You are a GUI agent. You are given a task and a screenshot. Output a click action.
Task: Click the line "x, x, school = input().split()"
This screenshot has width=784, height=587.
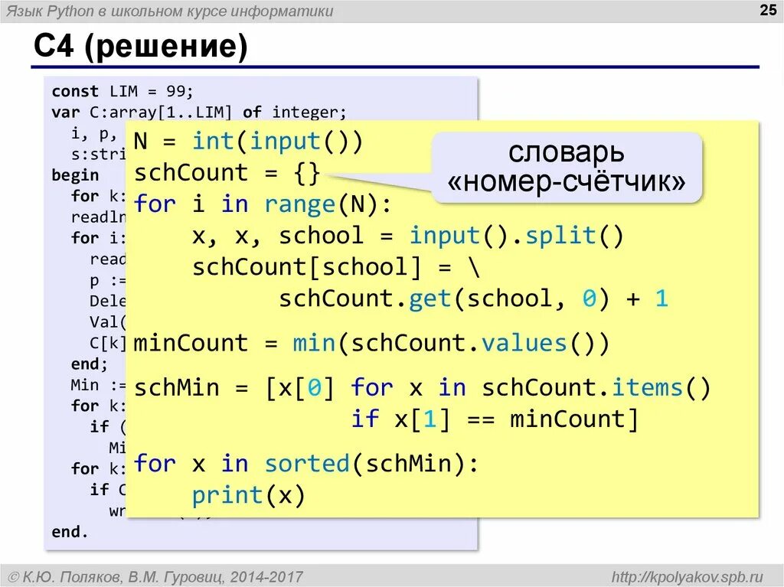(408, 236)
